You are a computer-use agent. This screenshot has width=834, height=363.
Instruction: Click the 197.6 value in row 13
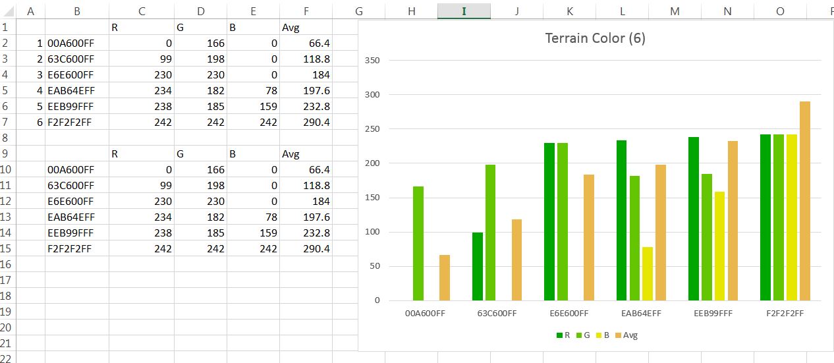(x=306, y=217)
